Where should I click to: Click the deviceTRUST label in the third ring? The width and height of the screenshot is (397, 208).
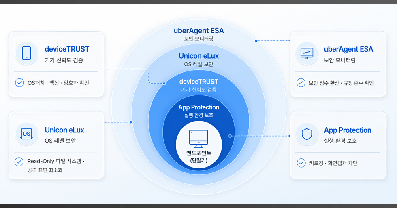point(199,82)
